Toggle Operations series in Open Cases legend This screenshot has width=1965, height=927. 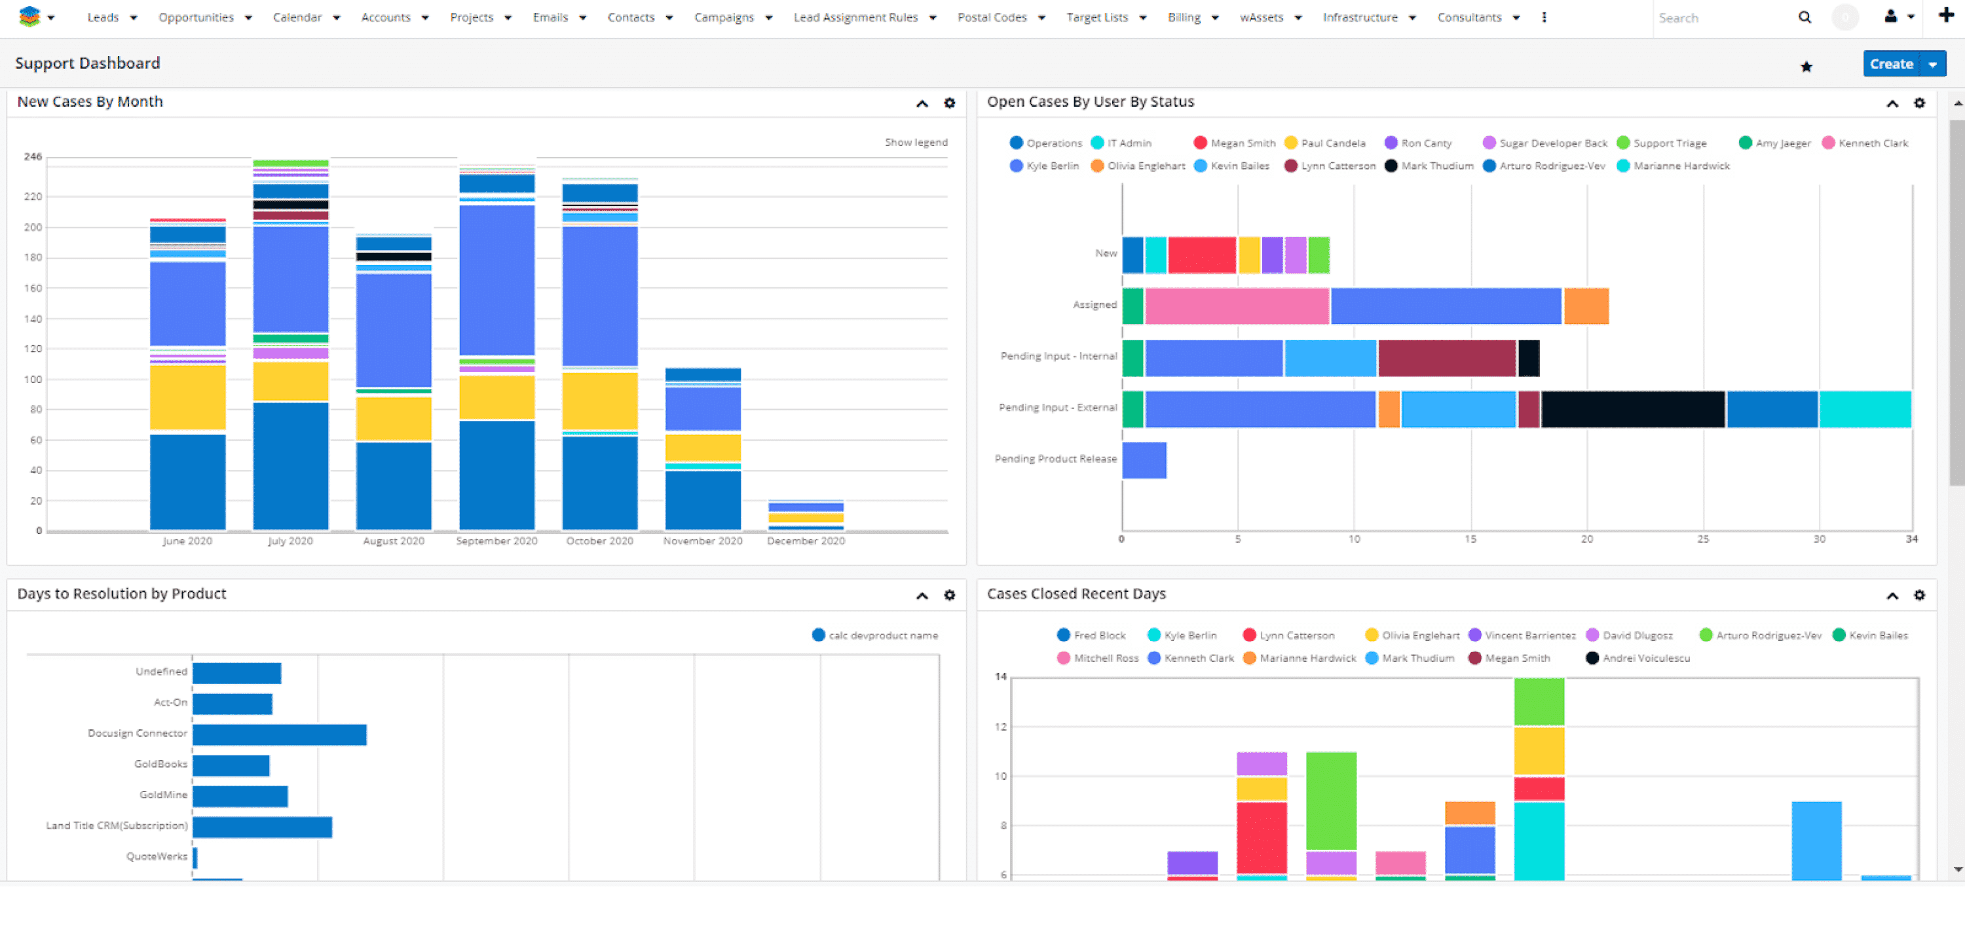(1045, 143)
